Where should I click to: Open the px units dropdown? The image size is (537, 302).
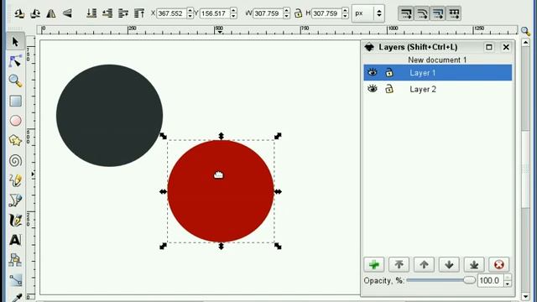click(368, 13)
